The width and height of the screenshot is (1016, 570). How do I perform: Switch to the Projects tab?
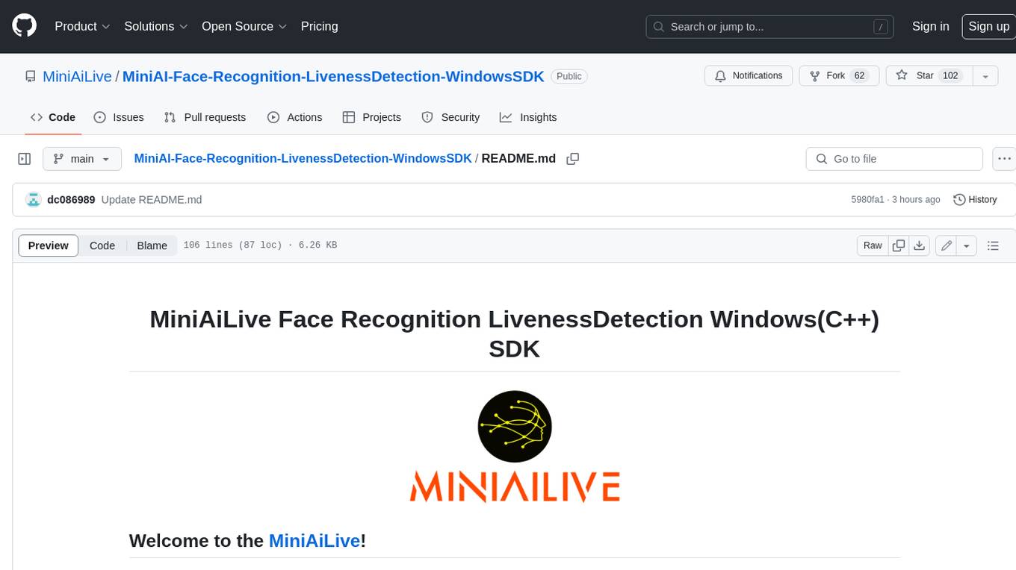tap(372, 117)
